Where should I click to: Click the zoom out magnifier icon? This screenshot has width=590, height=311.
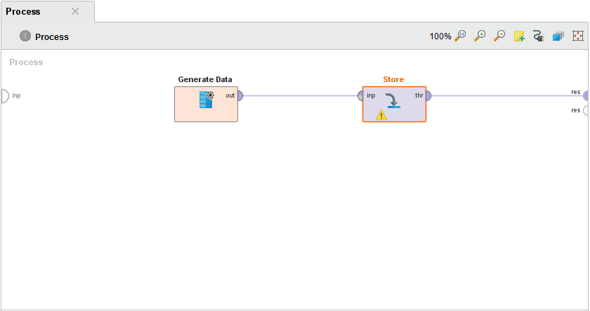(x=500, y=36)
